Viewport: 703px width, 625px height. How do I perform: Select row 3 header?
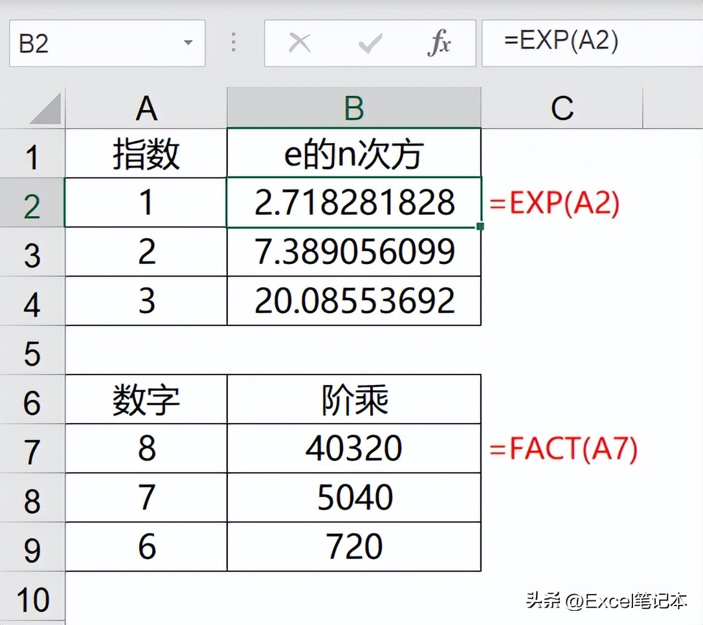click(x=32, y=252)
